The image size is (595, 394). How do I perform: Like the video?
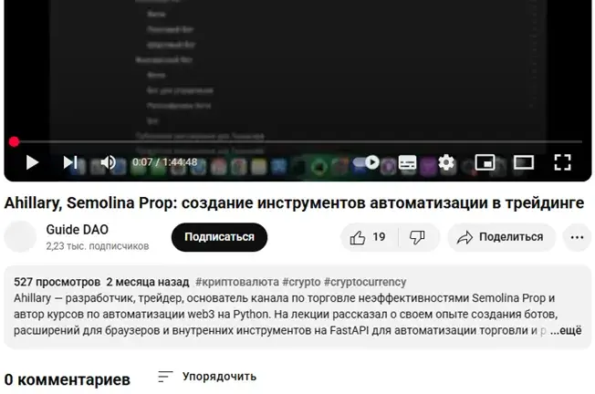pyautogui.click(x=368, y=237)
